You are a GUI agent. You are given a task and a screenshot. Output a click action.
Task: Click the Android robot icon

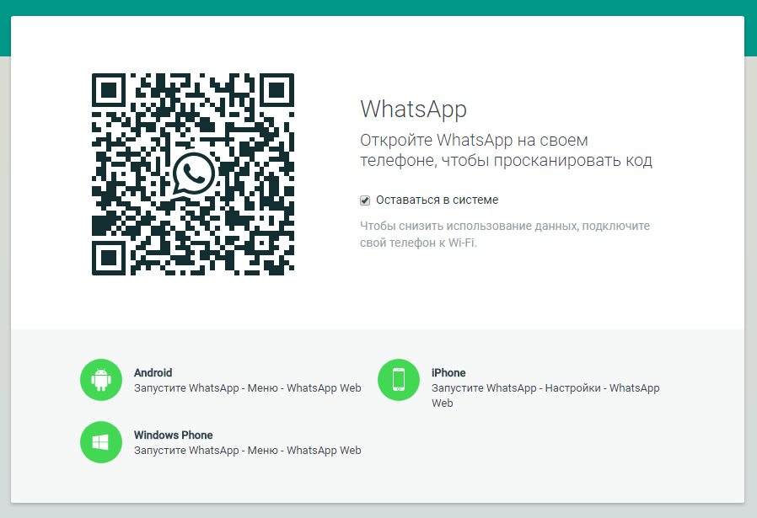pos(101,380)
